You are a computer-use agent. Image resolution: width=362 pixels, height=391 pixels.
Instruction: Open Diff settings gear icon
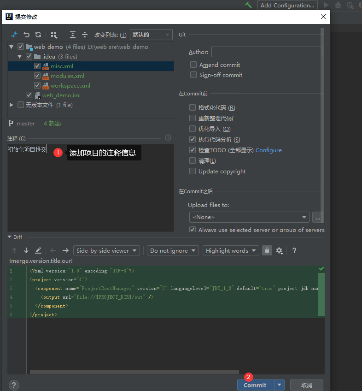[279, 251]
